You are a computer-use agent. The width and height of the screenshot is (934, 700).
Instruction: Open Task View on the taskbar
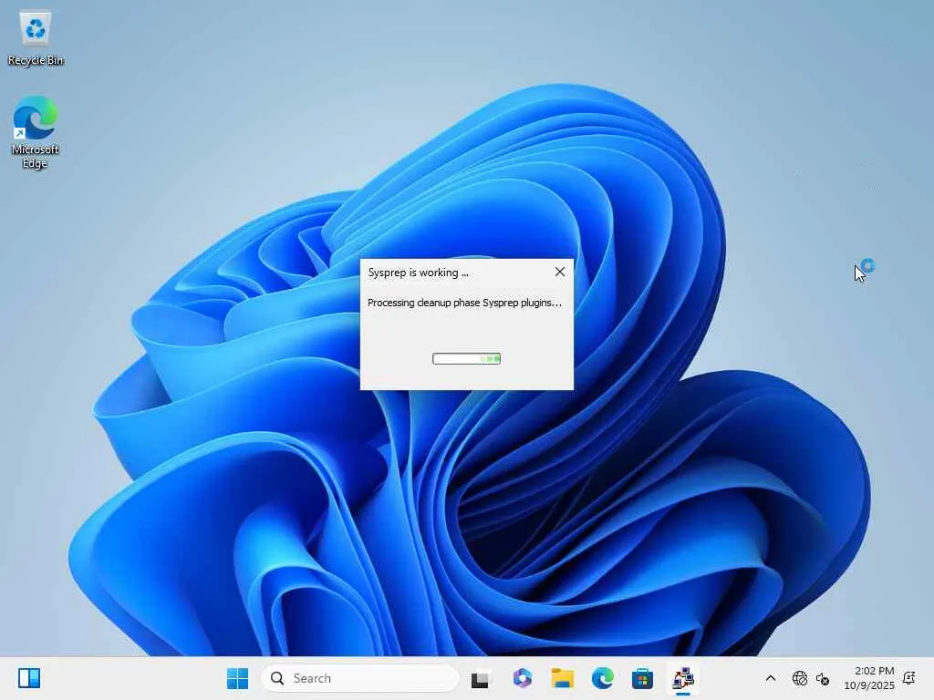[481, 678]
